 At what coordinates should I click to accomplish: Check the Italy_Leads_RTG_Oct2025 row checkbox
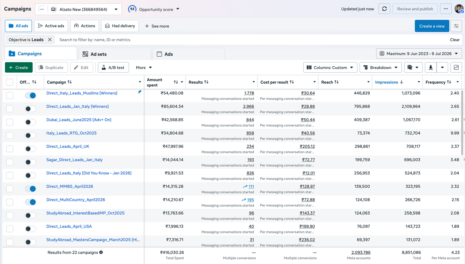[10, 135]
